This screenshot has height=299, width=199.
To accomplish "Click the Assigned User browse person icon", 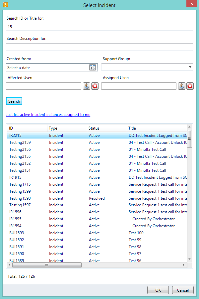I will [182, 86].
